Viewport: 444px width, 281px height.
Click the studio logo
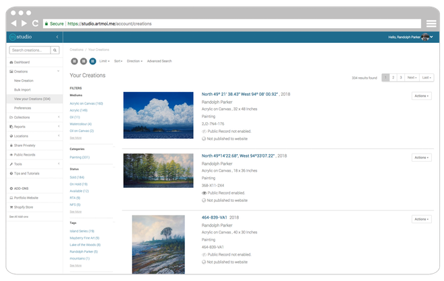point(20,37)
